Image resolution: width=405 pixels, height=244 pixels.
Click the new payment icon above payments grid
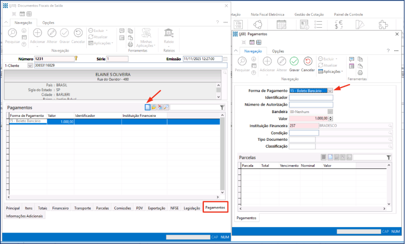click(x=148, y=107)
